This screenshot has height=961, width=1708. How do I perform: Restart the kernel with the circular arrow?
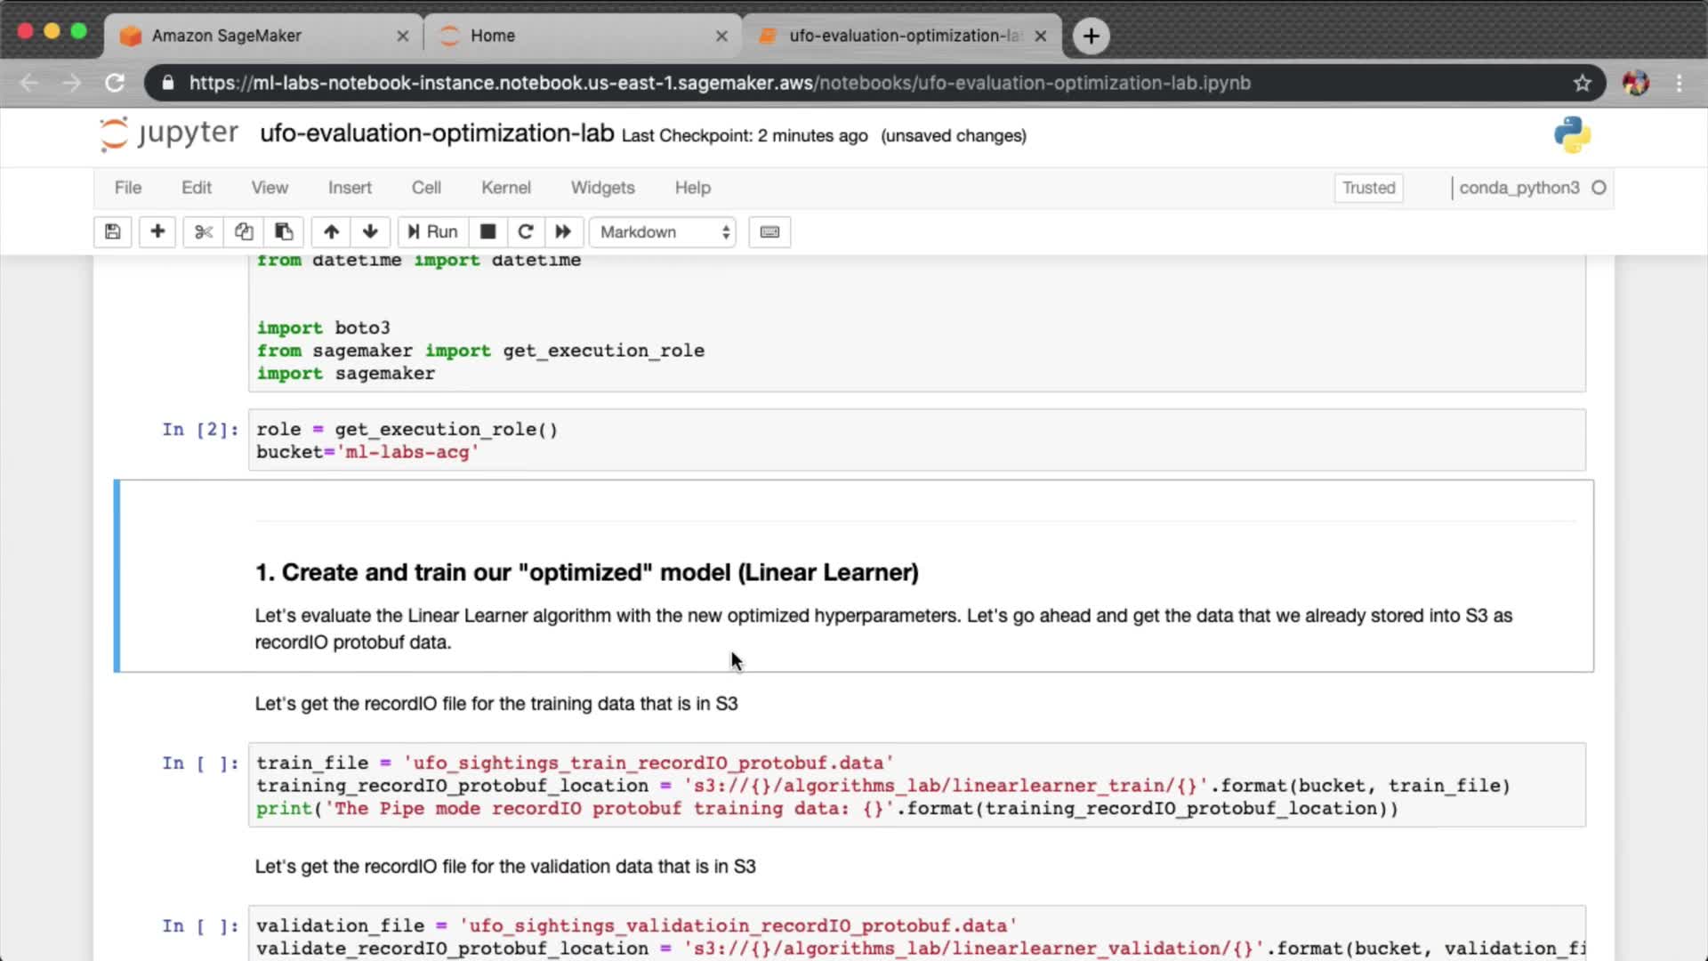click(526, 232)
